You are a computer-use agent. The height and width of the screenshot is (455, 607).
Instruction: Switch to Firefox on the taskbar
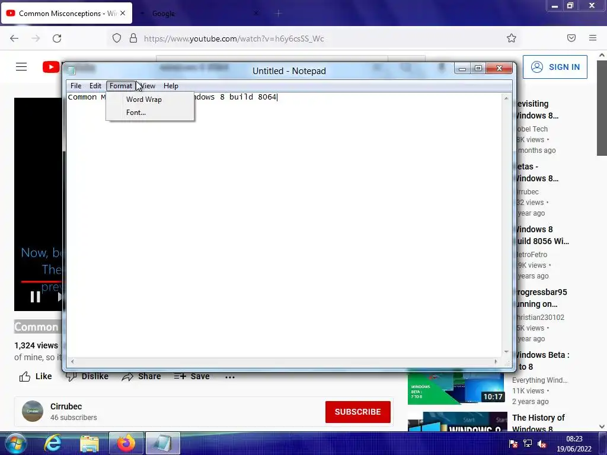126,443
